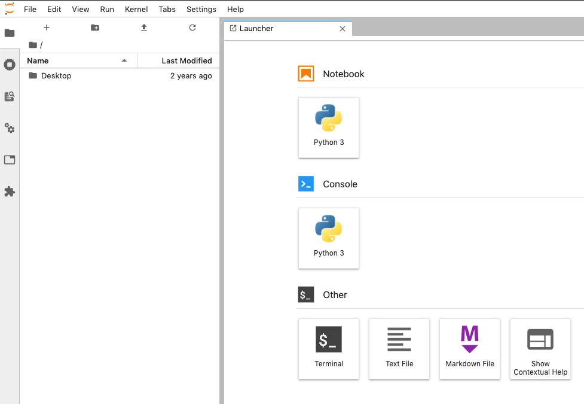This screenshot has width=584, height=404.
Task: Click '2 years ago' modified date
Action: pyautogui.click(x=191, y=76)
